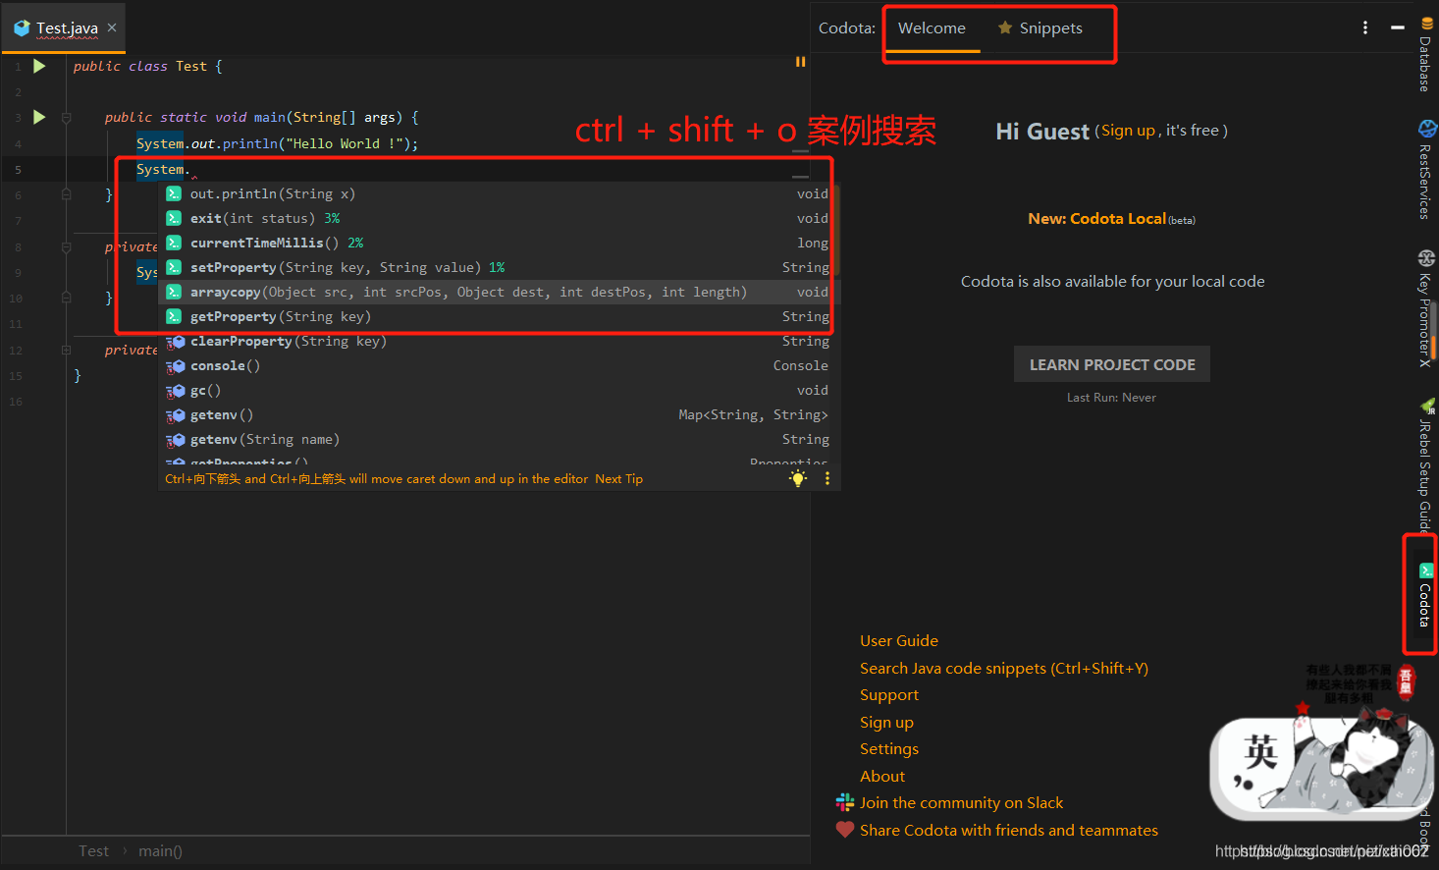Select the Test.java editor tab
Screen dimensions: 1439x870
66,27
